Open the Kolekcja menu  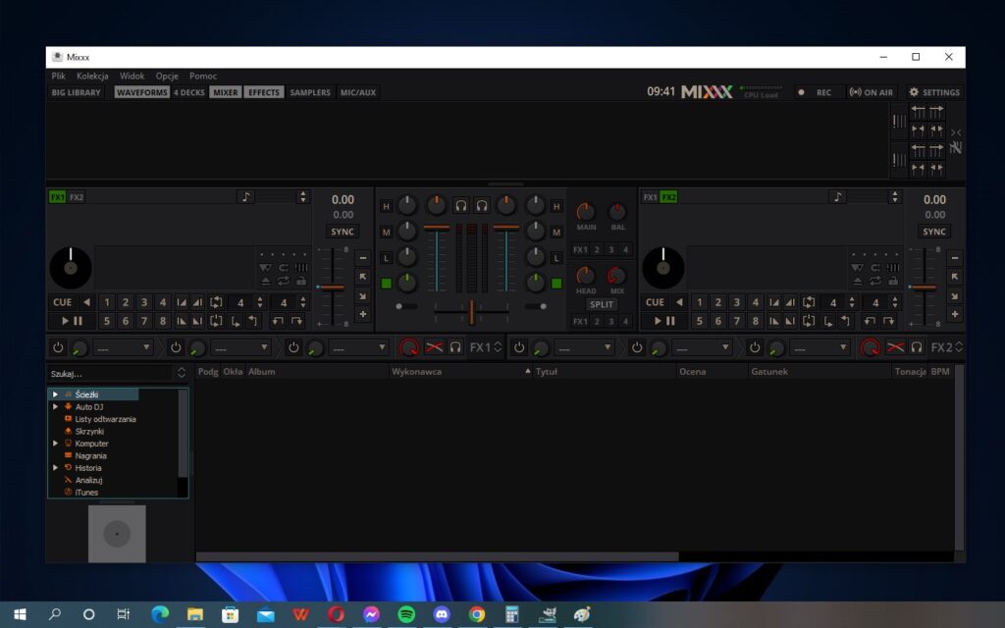[92, 76]
